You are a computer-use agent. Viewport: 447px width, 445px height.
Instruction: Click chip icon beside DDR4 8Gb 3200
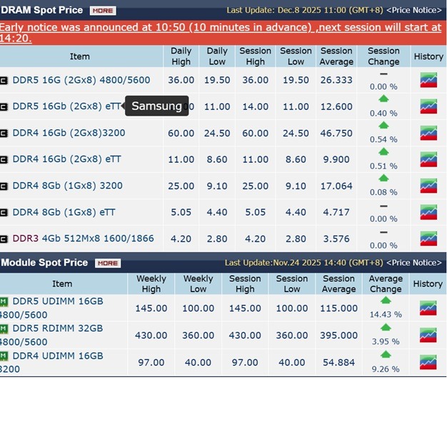click(4, 186)
